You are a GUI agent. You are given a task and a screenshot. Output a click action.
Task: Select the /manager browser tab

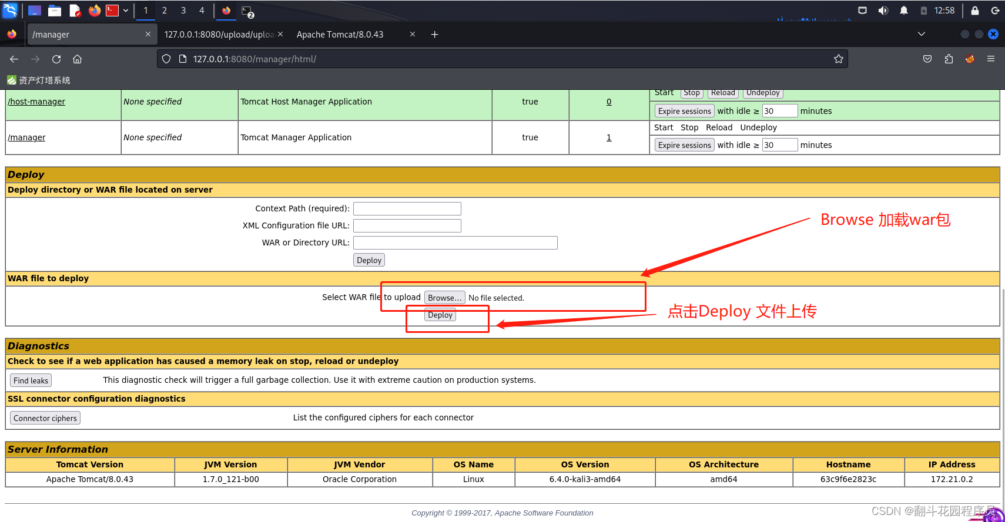(92, 35)
